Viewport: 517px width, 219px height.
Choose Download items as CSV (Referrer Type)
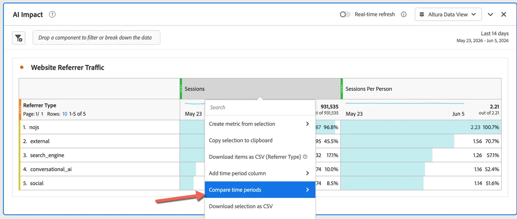coord(260,157)
